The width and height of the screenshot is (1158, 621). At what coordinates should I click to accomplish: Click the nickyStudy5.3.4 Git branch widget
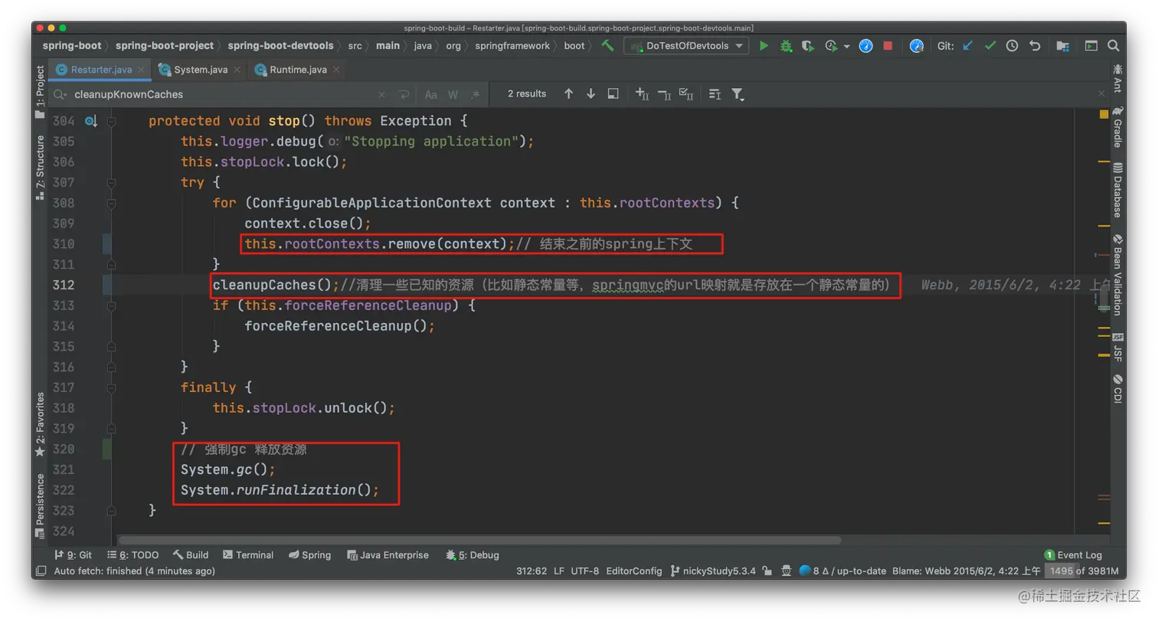tap(713, 571)
